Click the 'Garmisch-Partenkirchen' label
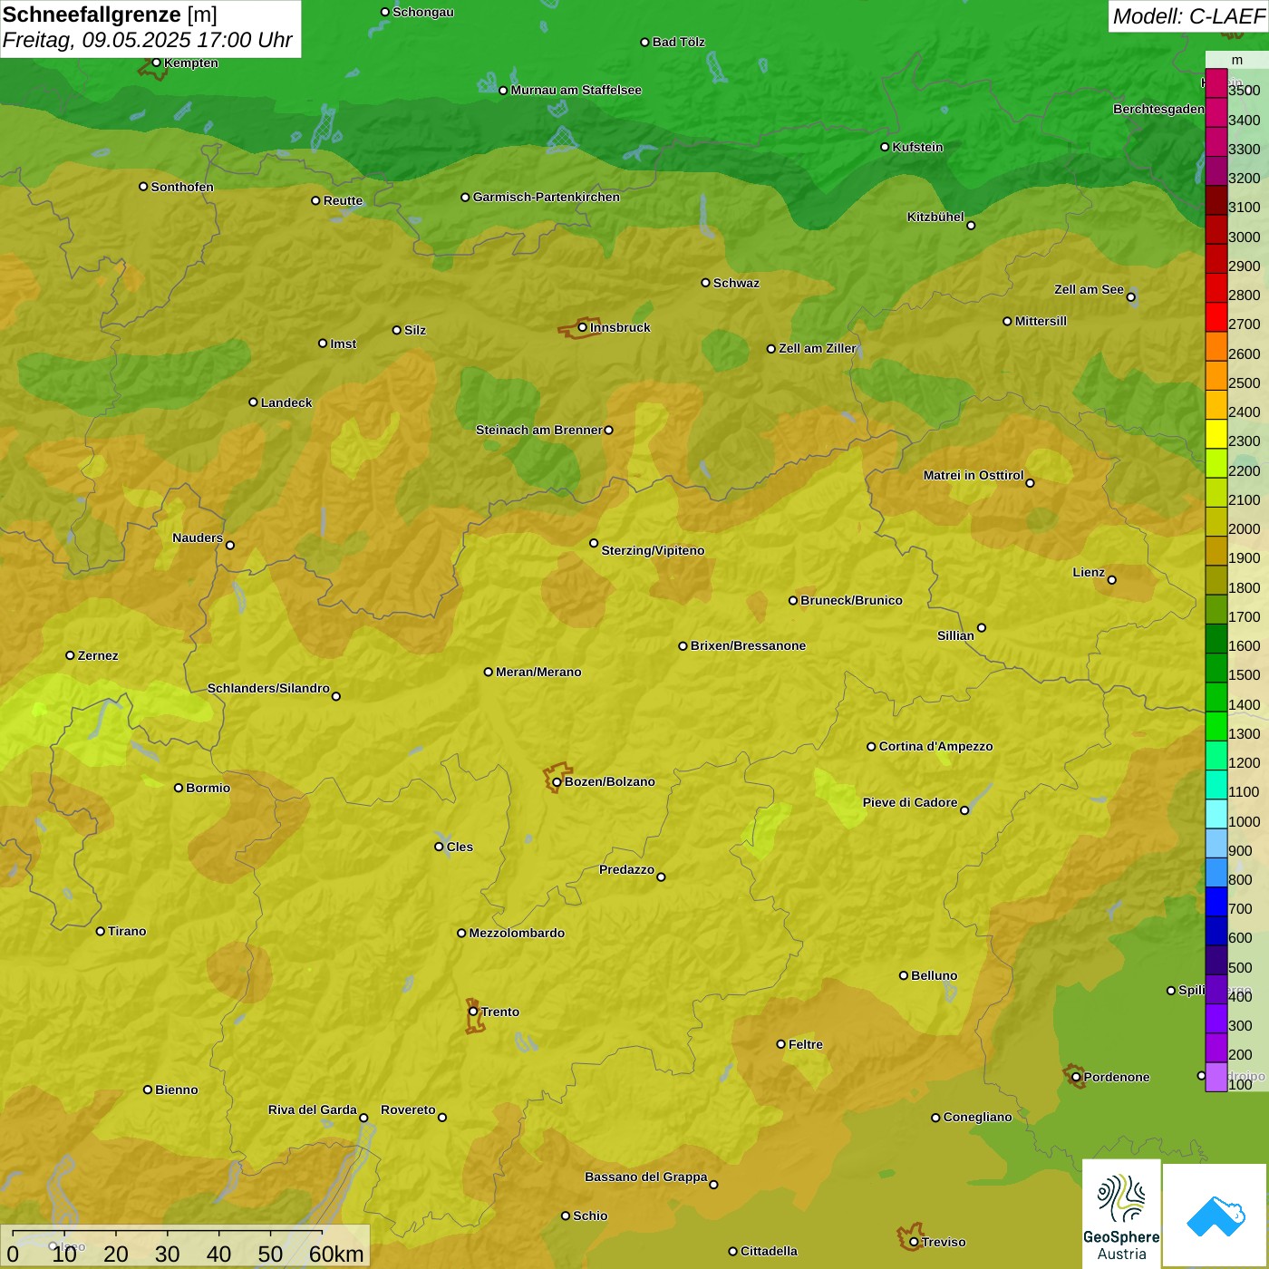This screenshot has width=1269, height=1269. tap(547, 197)
